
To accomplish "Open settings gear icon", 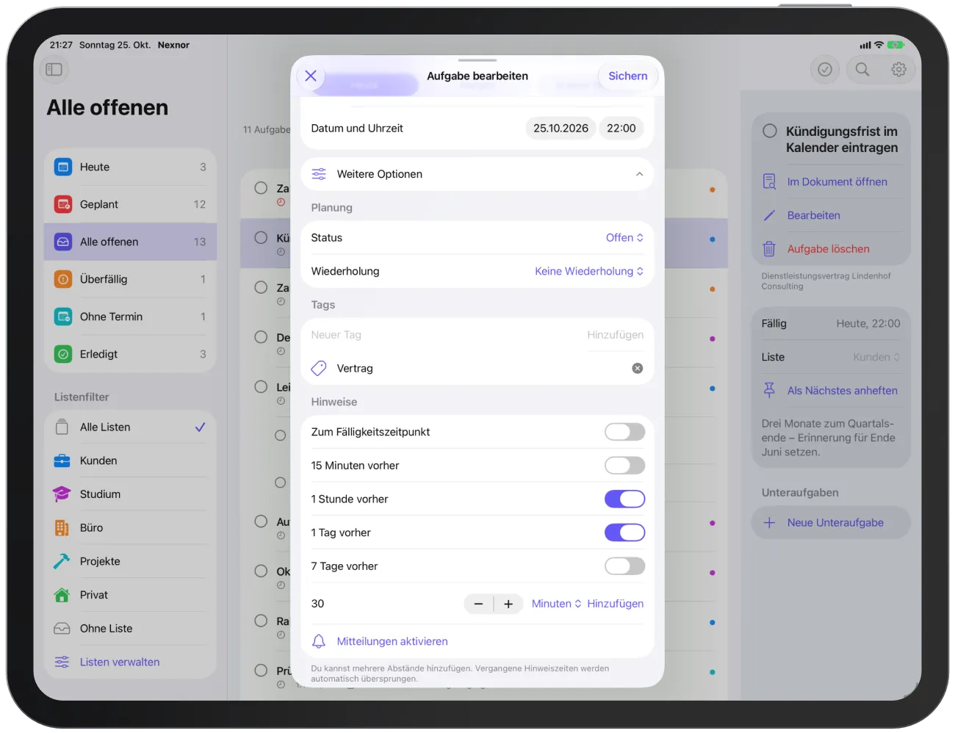I will (898, 69).
